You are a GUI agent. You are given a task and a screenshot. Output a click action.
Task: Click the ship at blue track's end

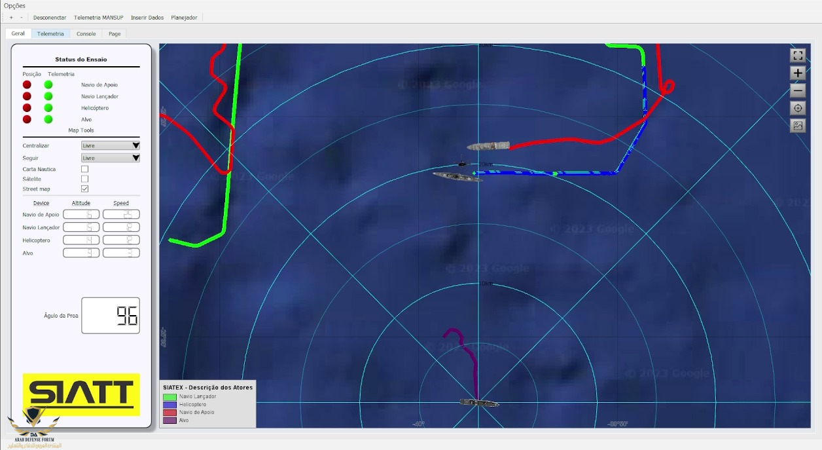(x=457, y=176)
